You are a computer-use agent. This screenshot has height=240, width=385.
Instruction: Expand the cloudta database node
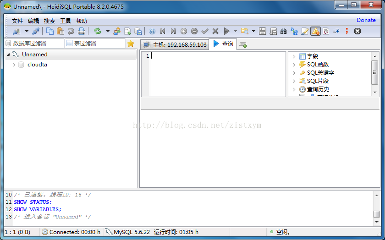pyautogui.click(x=14, y=65)
